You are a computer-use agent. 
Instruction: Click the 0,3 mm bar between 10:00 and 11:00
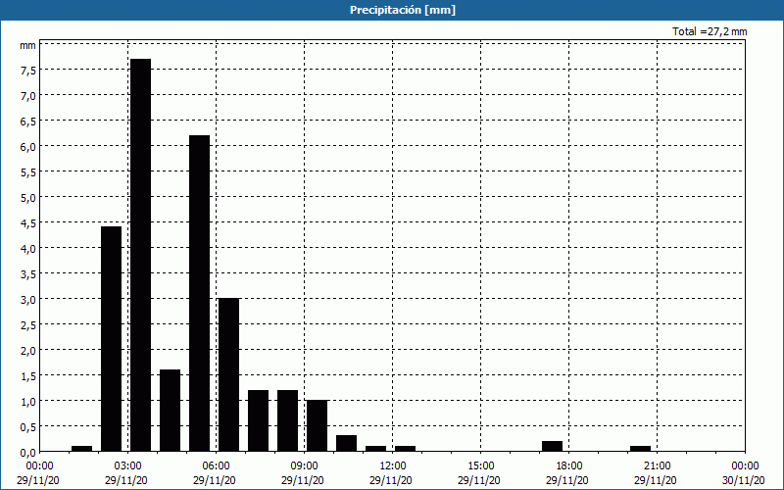click(347, 444)
